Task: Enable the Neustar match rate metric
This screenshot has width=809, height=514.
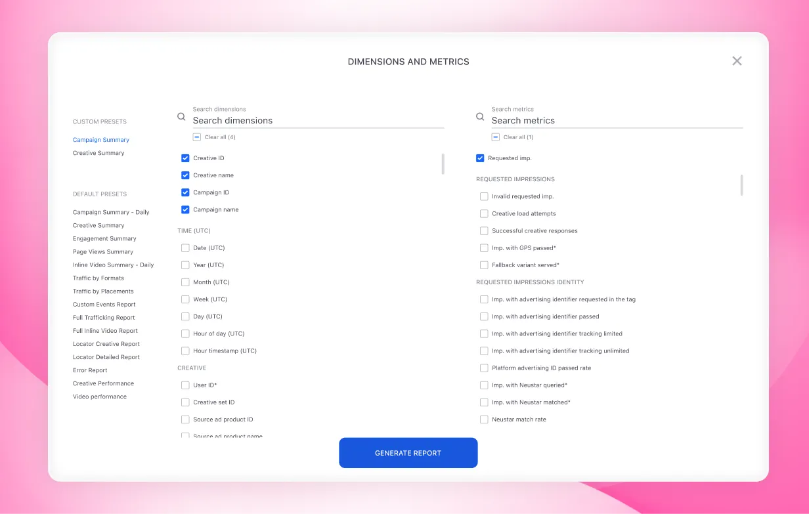Action: pyautogui.click(x=484, y=419)
